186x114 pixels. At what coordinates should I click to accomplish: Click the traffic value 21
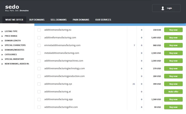coord(134,84)
